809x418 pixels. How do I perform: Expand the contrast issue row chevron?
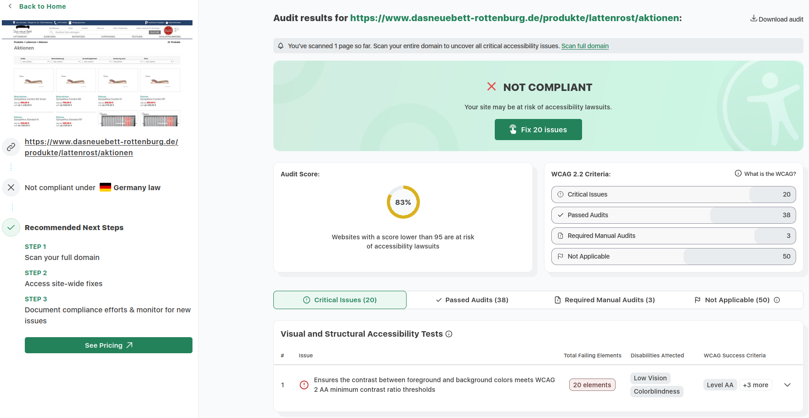click(787, 385)
